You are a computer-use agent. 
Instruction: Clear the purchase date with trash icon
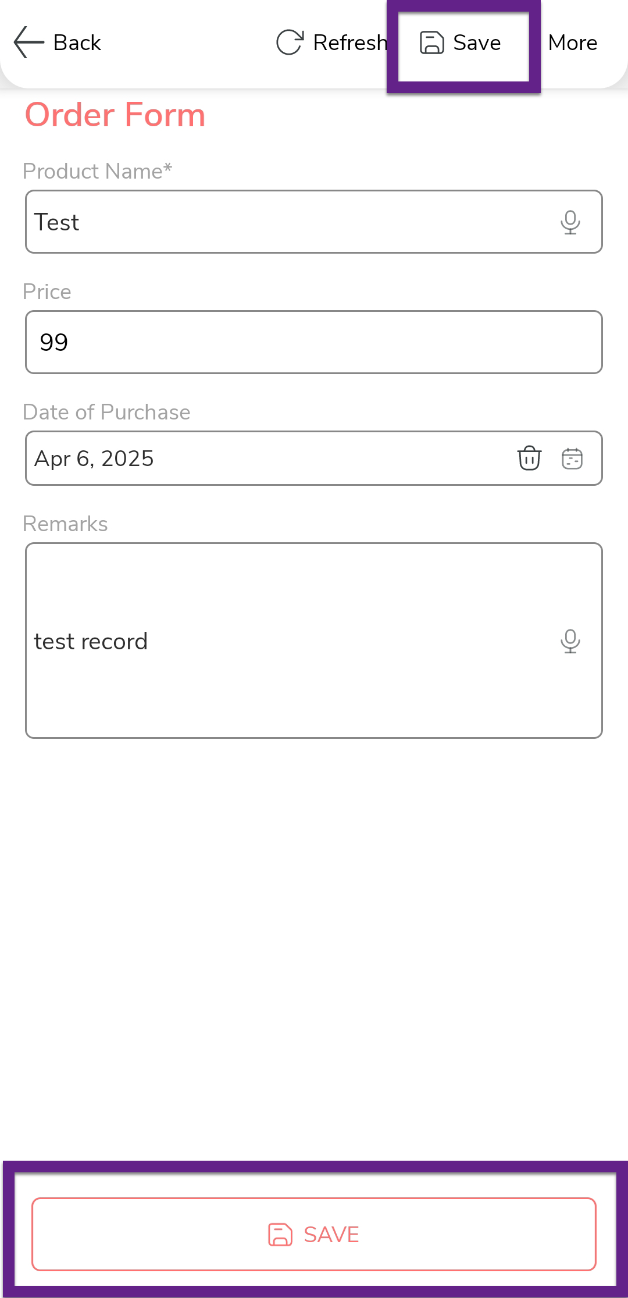pos(529,458)
